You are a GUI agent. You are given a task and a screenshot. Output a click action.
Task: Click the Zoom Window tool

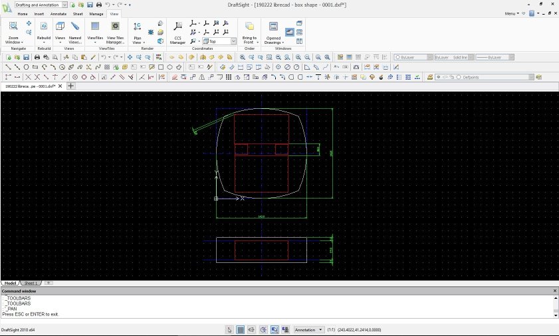tap(13, 32)
